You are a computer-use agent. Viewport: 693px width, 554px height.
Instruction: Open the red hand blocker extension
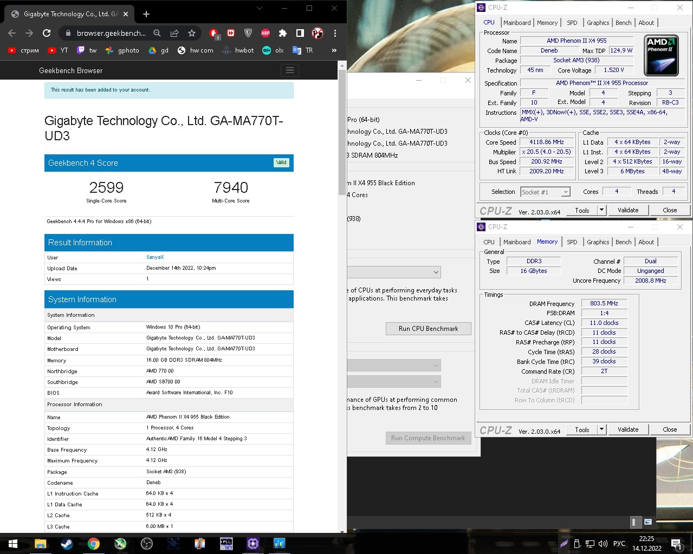click(213, 34)
